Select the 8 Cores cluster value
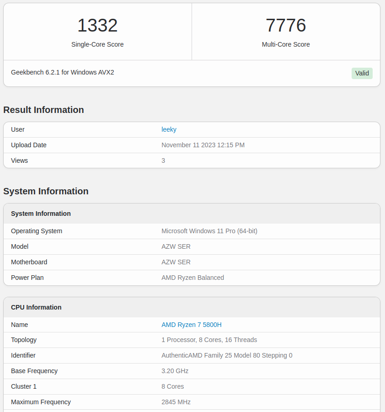Screen dimensions: 385x412 (173, 386)
